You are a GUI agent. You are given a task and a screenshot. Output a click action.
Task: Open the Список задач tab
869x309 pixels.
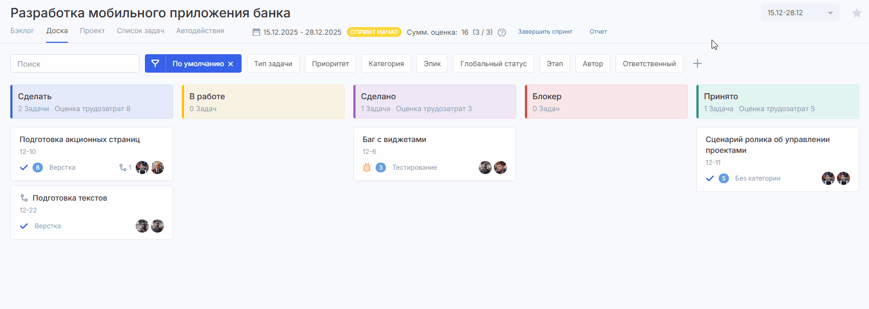[140, 31]
